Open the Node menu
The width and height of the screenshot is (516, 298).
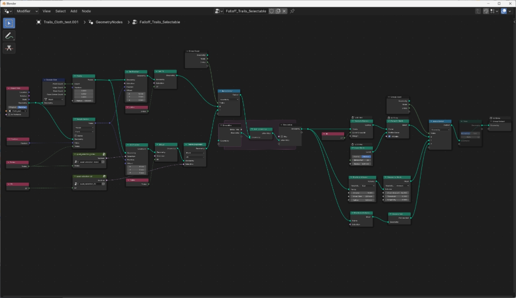pyautogui.click(x=86, y=11)
